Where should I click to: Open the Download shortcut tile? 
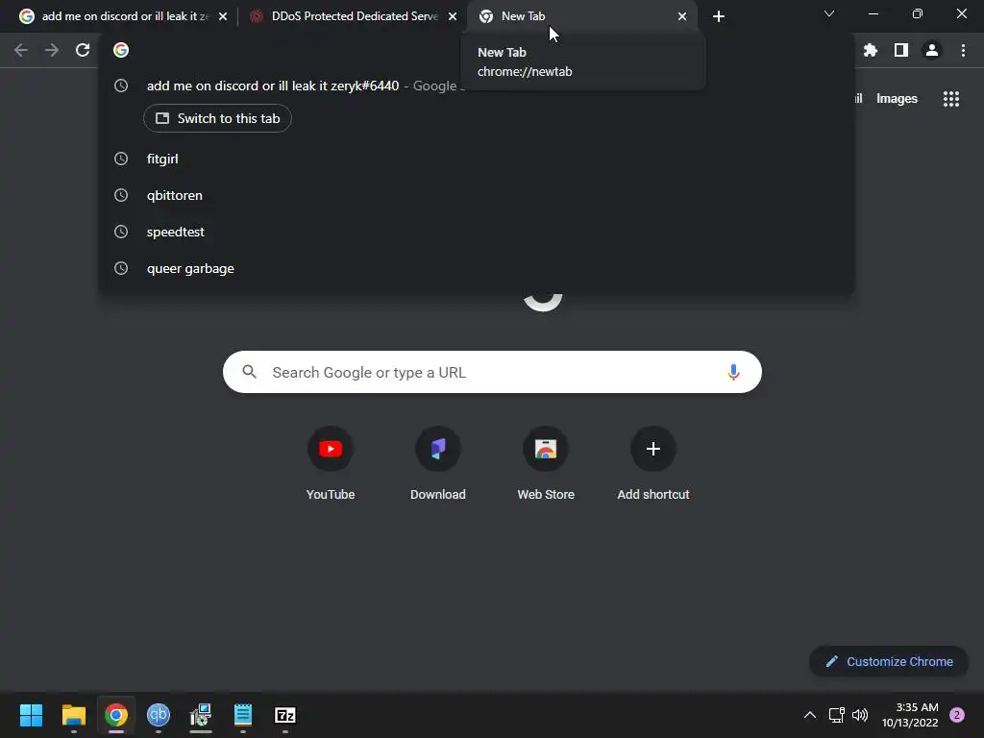[438, 463]
